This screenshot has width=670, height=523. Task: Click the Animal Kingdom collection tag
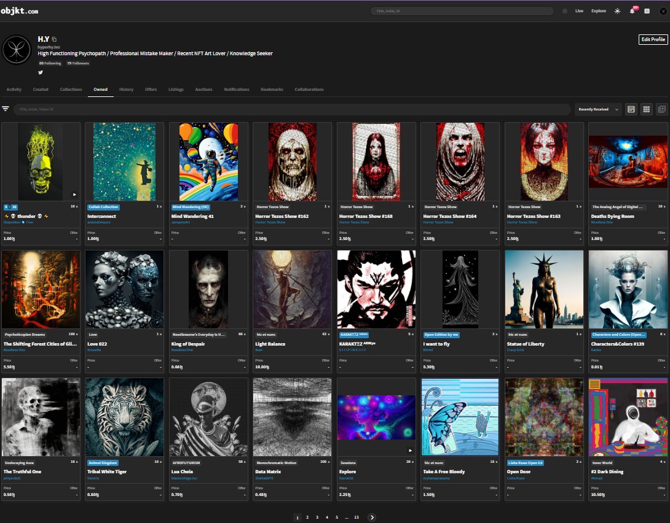point(103,462)
